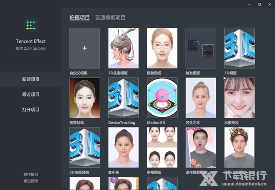Switch to the 普通模板项目 tab

click(110, 17)
